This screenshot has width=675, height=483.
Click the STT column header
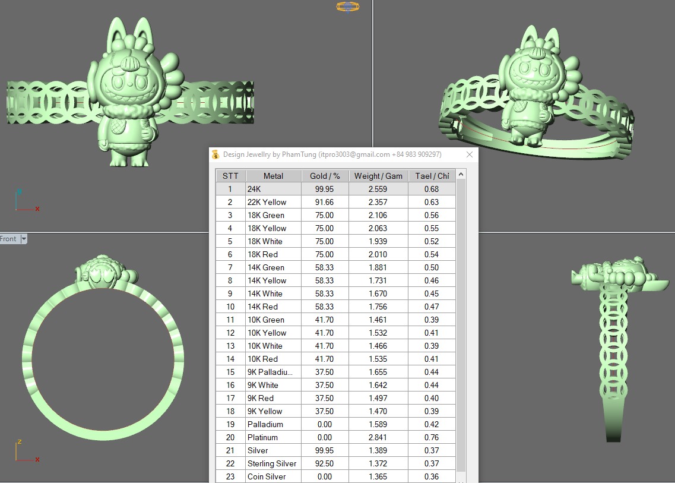click(x=230, y=176)
